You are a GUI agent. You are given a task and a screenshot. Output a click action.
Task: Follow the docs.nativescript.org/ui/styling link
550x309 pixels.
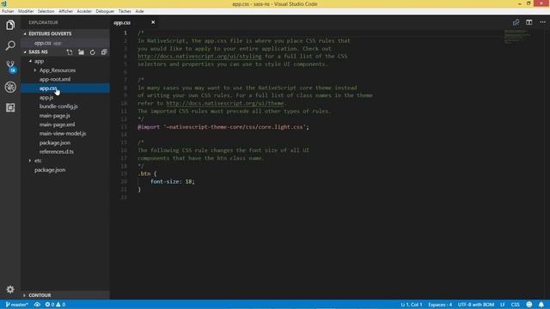(x=199, y=56)
